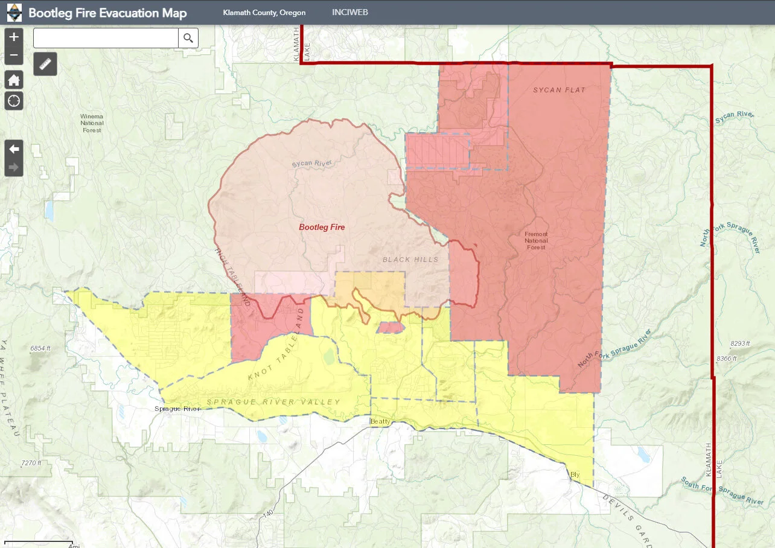Click the 8366 ft elevation label
Viewport: 775px width, 548px height.
click(x=727, y=358)
